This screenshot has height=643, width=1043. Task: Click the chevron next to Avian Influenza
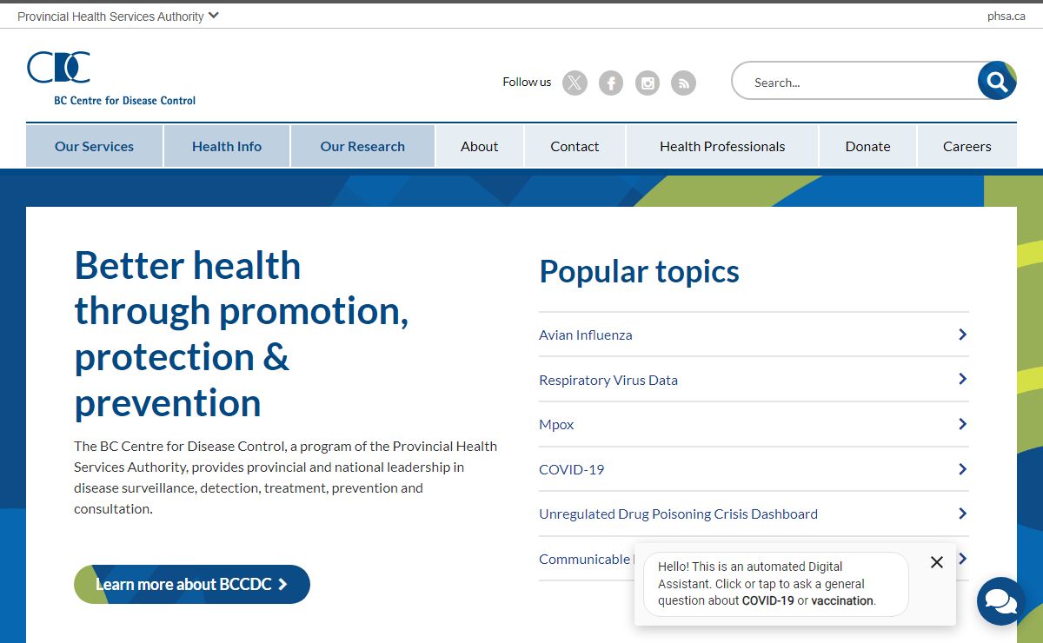[962, 335]
